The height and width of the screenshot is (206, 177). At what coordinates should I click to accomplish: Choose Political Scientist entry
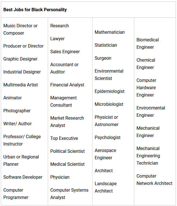pyautogui.click(x=67, y=151)
